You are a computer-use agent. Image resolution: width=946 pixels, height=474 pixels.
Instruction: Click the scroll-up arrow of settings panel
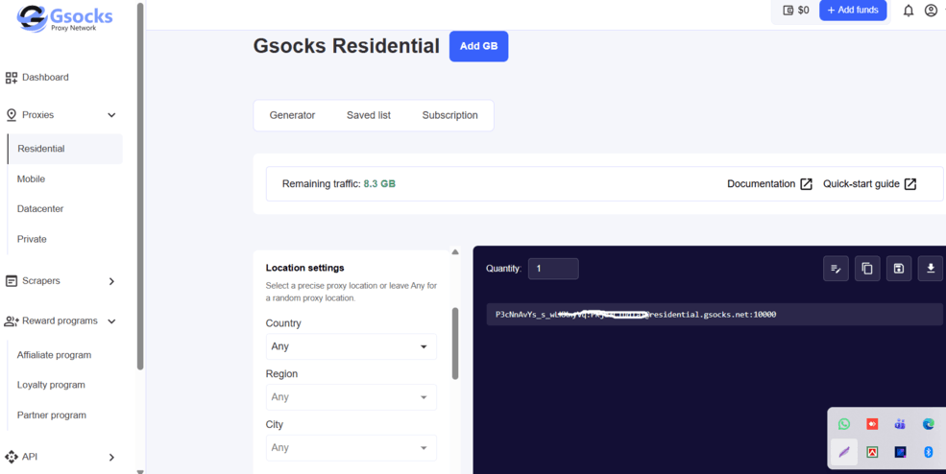click(455, 252)
